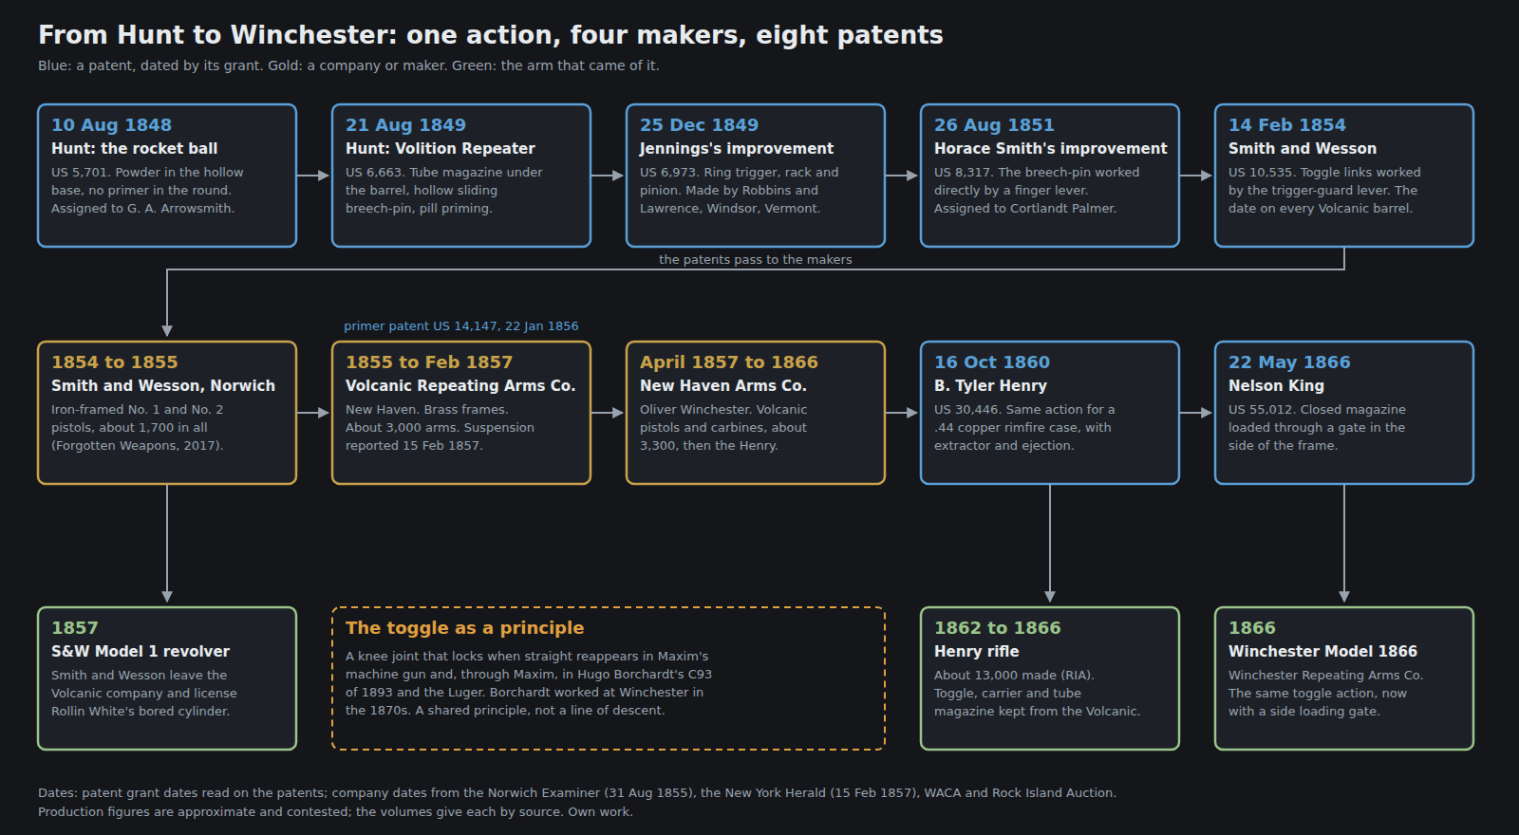This screenshot has height=835, width=1519.
Task: Click the 'Winchester Model 1866' heading
Action: (x=1323, y=652)
